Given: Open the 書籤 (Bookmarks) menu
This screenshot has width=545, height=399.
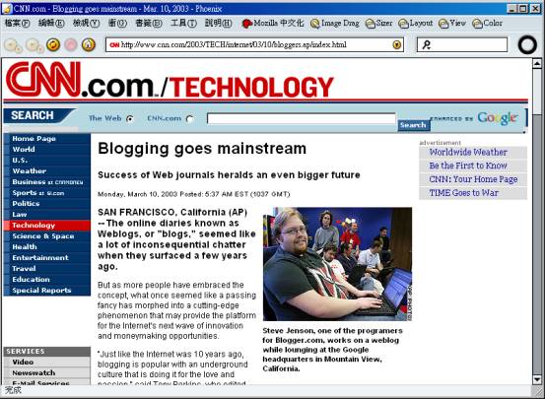Looking at the screenshot, I should (149, 24).
